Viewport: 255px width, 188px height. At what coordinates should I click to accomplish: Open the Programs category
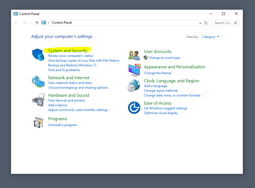tap(58, 119)
